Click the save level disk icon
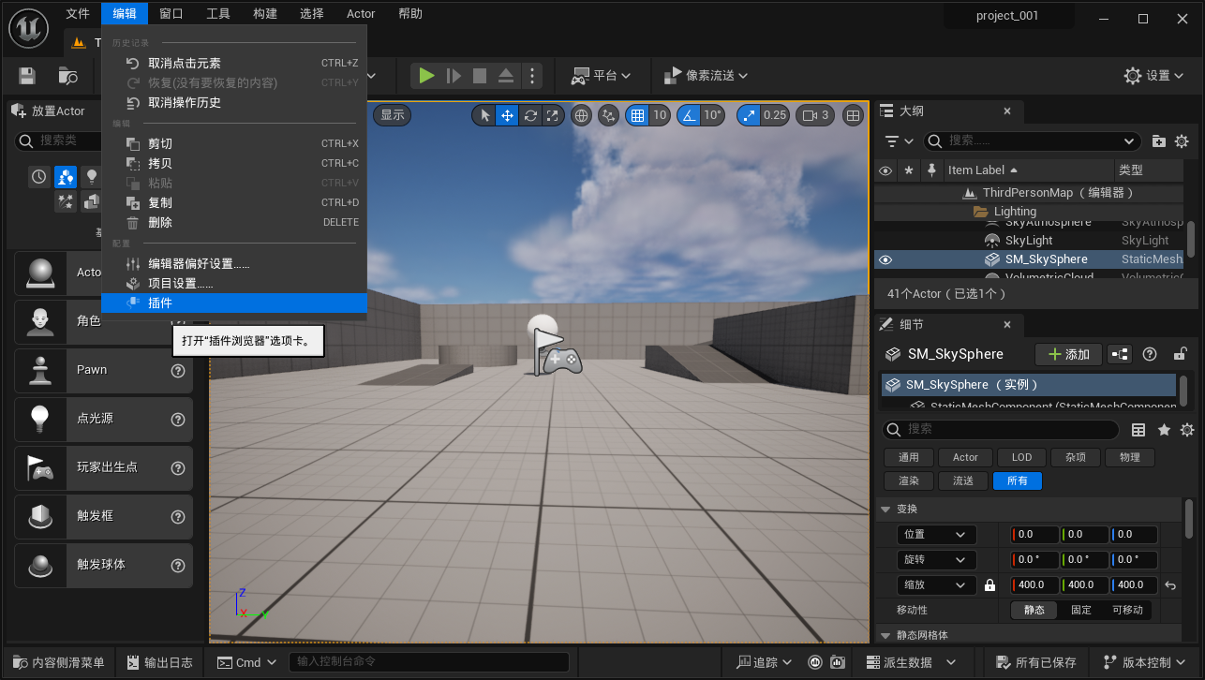This screenshot has height=680, width=1205. [x=27, y=76]
